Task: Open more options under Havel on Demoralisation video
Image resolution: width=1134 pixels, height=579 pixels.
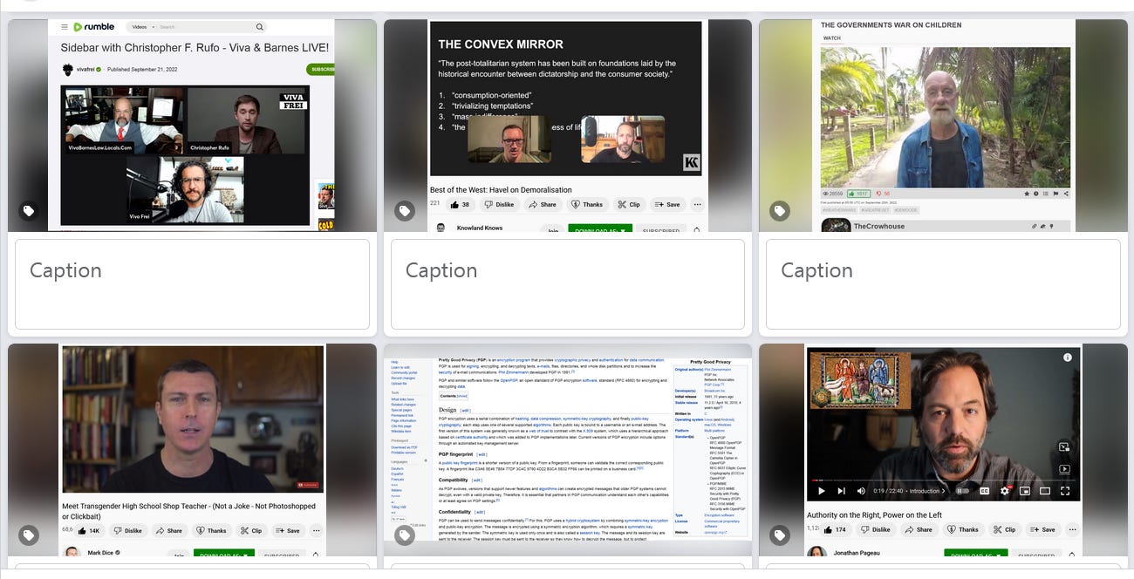Action: 697,204
